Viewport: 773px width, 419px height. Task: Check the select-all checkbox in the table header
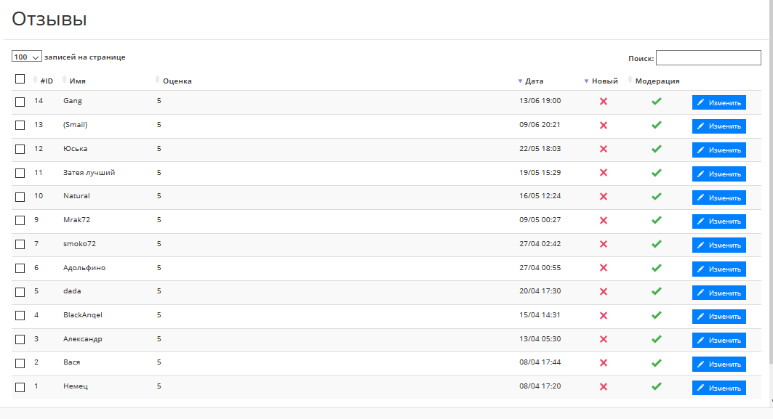tap(20, 79)
